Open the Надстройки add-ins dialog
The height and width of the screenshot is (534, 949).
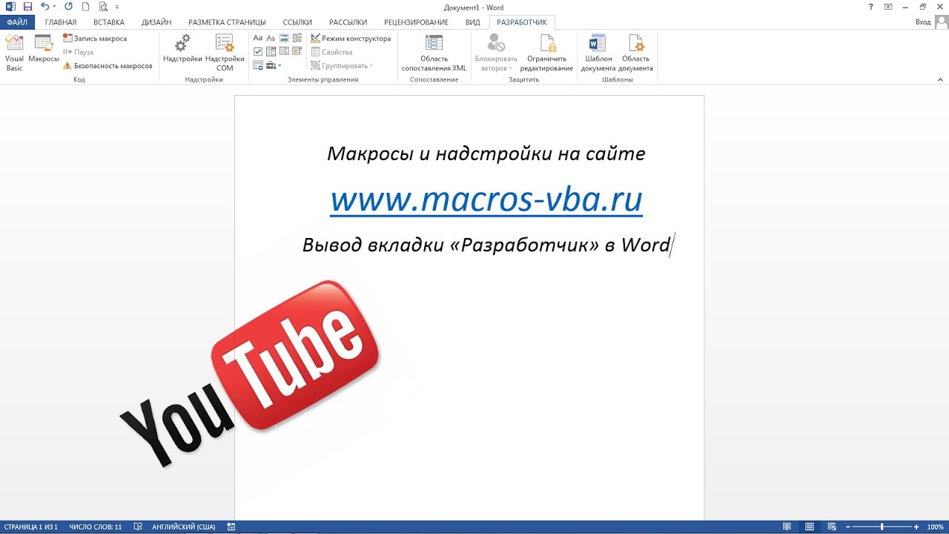click(182, 50)
